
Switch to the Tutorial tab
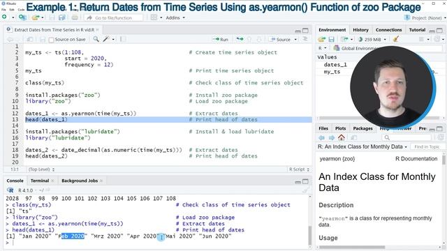417,30
